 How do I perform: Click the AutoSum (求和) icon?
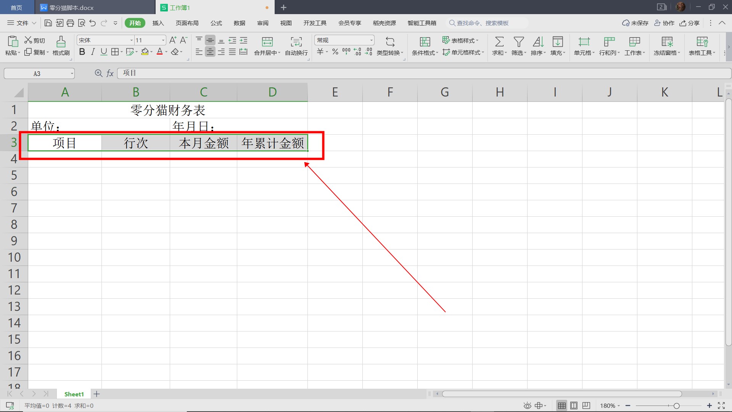tap(499, 42)
